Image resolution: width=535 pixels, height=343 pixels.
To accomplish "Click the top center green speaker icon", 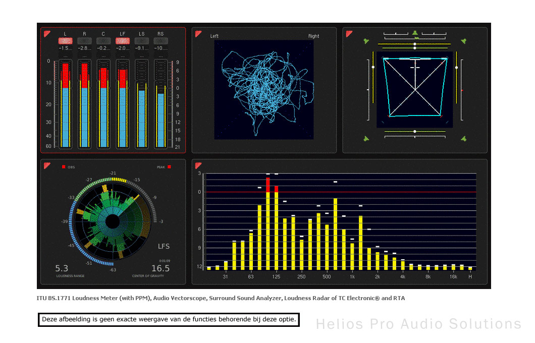I will [x=415, y=34].
